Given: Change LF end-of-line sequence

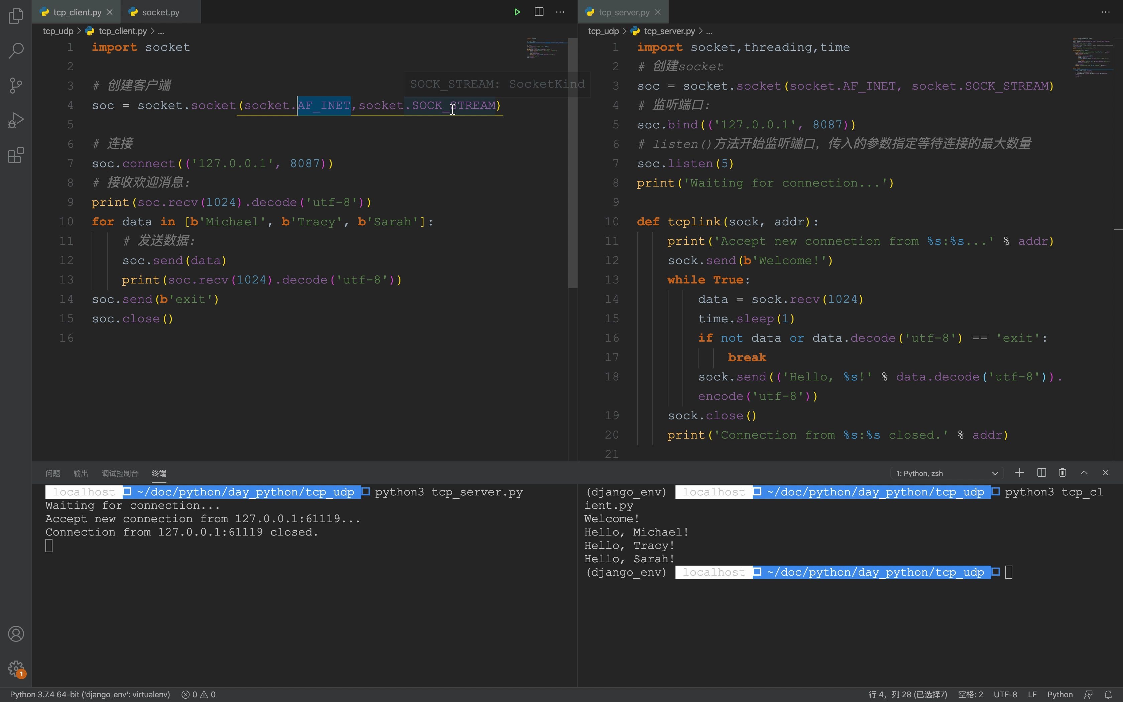Looking at the screenshot, I should pyautogui.click(x=1032, y=695).
